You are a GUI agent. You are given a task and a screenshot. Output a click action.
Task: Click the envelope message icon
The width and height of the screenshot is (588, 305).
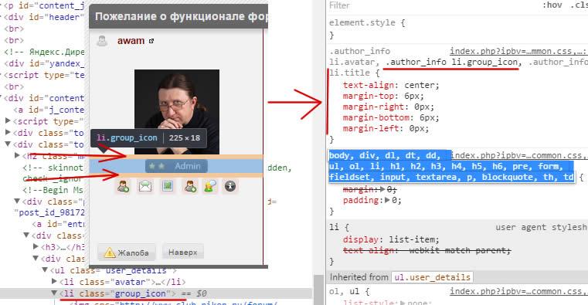(145, 186)
